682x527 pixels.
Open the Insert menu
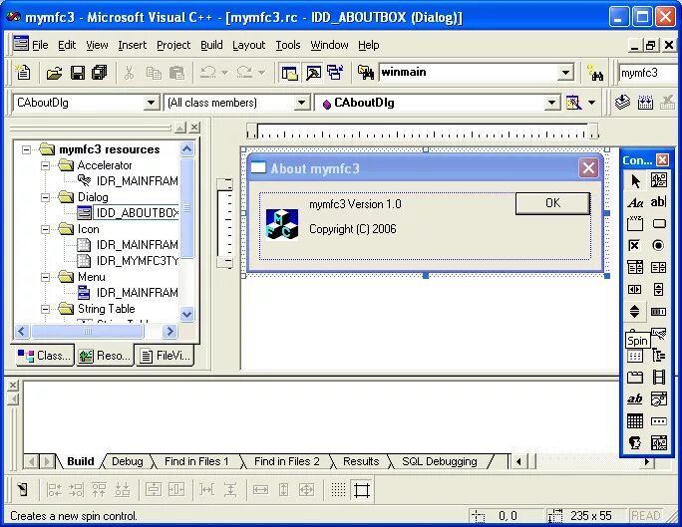(x=133, y=45)
